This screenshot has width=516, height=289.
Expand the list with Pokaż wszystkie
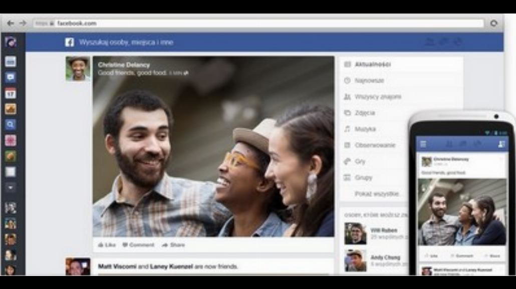click(x=376, y=194)
